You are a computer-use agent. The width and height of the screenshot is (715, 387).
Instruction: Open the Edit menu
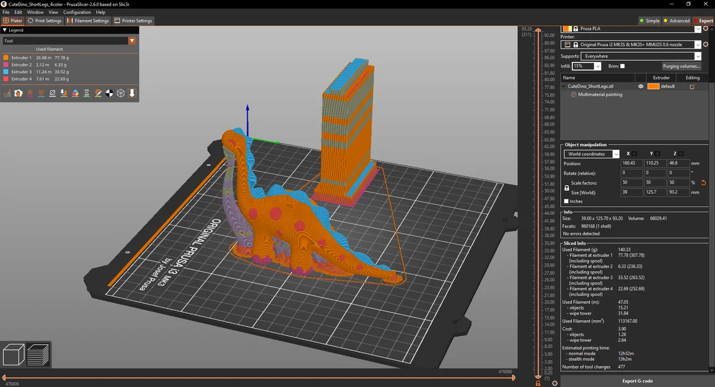(x=18, y=12)
